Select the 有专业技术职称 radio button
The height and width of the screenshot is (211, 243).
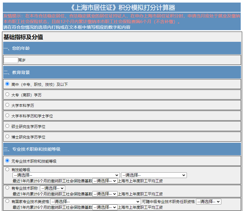click(x=7, y=188)
